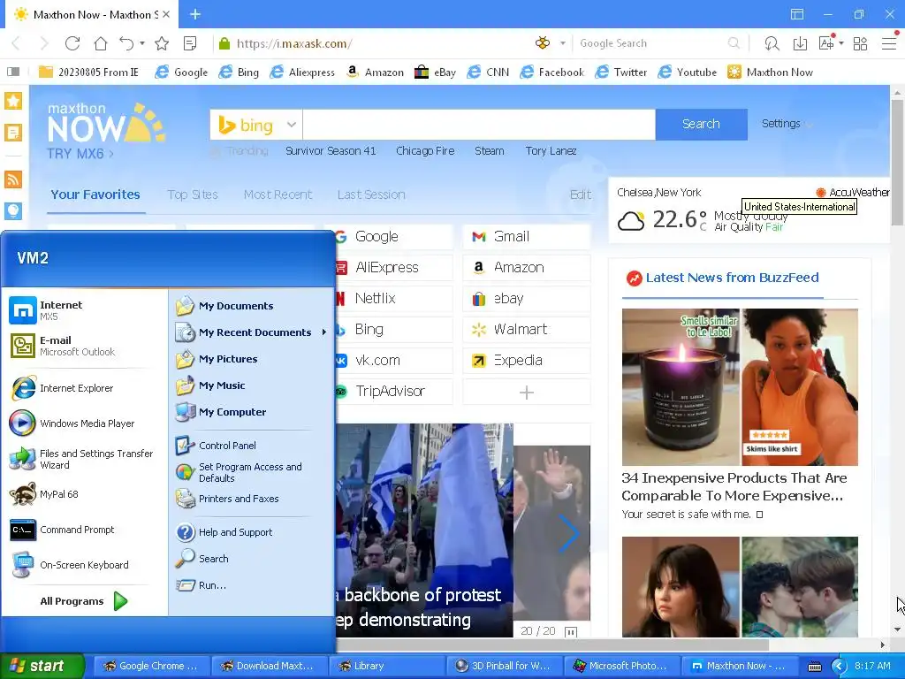Viewport: 905px width, 679px height.
Task: Open the Library taskbar window
Action: 386,666
